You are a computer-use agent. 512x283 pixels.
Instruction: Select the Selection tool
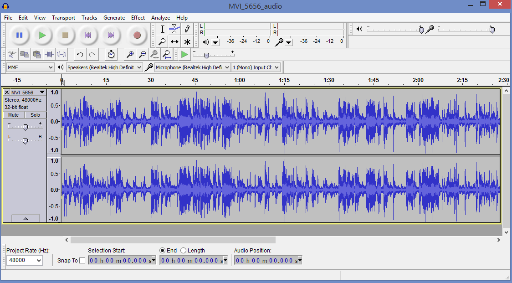pos(162,29)
